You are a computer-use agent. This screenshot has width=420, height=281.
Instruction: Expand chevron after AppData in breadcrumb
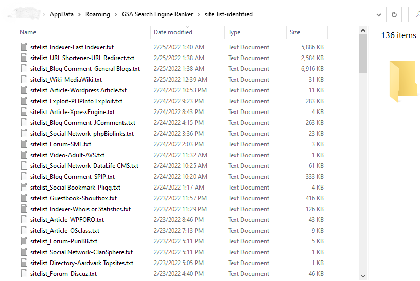coord(80,14)
